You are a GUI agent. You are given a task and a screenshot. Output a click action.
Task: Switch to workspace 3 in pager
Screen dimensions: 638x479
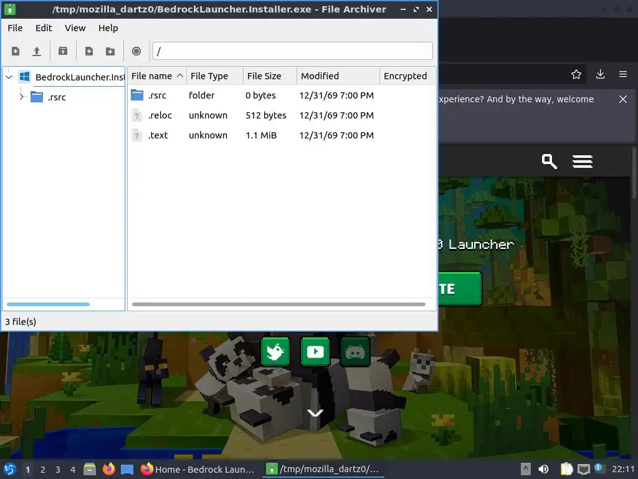[58, 470]
